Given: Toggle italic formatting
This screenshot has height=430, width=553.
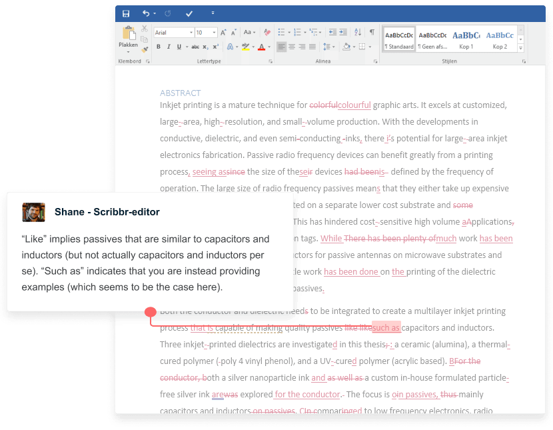Looking at the screenshot, I should 169,47.
